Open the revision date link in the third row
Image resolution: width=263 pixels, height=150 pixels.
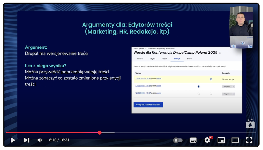[x=143, y=93]
